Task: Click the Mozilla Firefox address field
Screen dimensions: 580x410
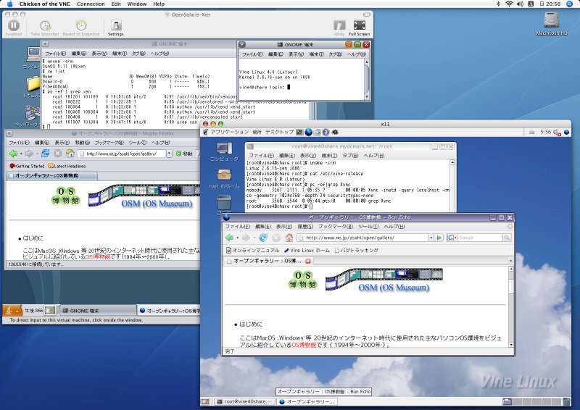Action: click(x=122, y=154)
